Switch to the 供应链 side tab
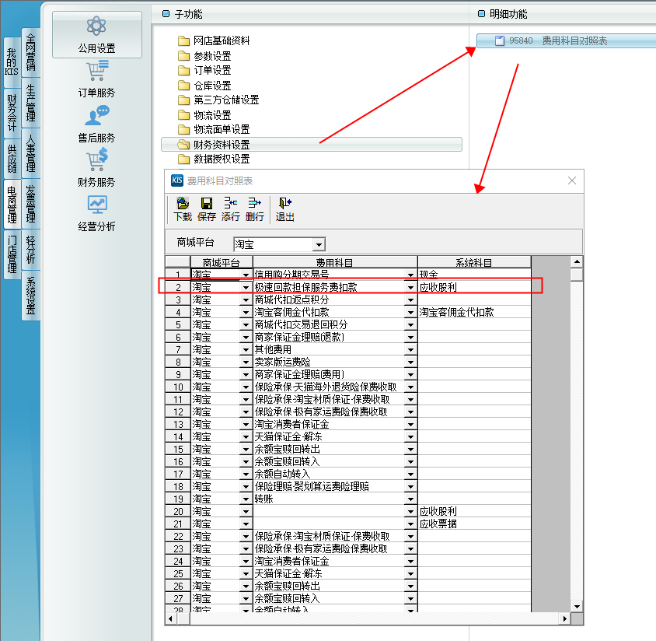 (12, 158)
